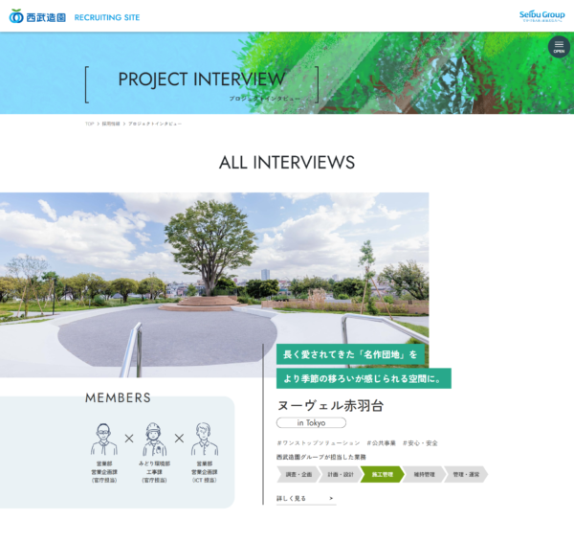Select the 維持管理 process step
The width and height of the screenshot is (574, 542).
point(424,474)
